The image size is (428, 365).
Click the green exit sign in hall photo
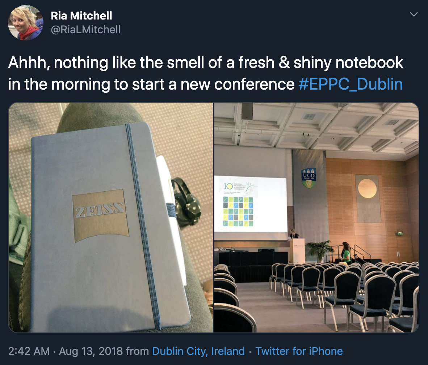point(399,234)
